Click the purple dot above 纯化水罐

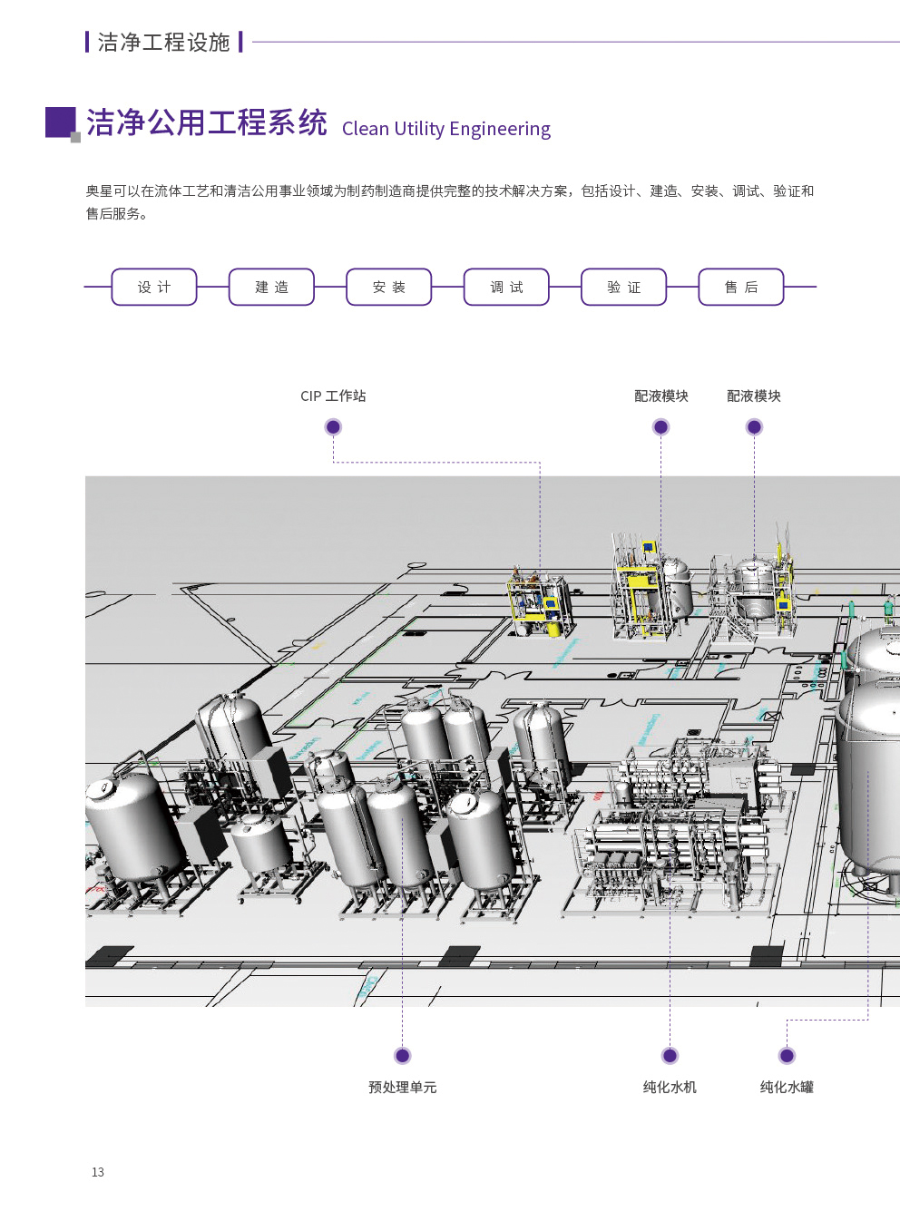pos(787,1055)
